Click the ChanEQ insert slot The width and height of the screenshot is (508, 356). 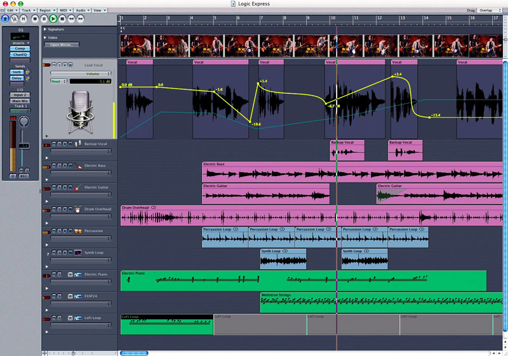coord(20,54)
